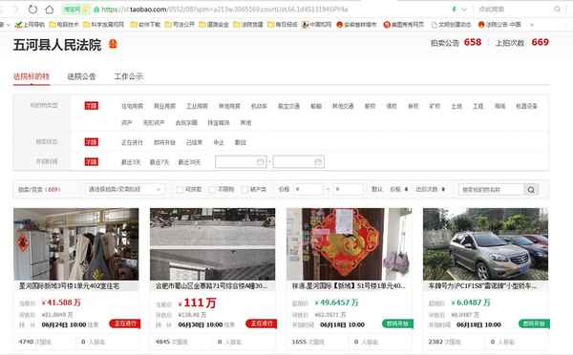This screenshot has width=573, height=355.
Task: Filter by 已结束 status
Action: 194,142
